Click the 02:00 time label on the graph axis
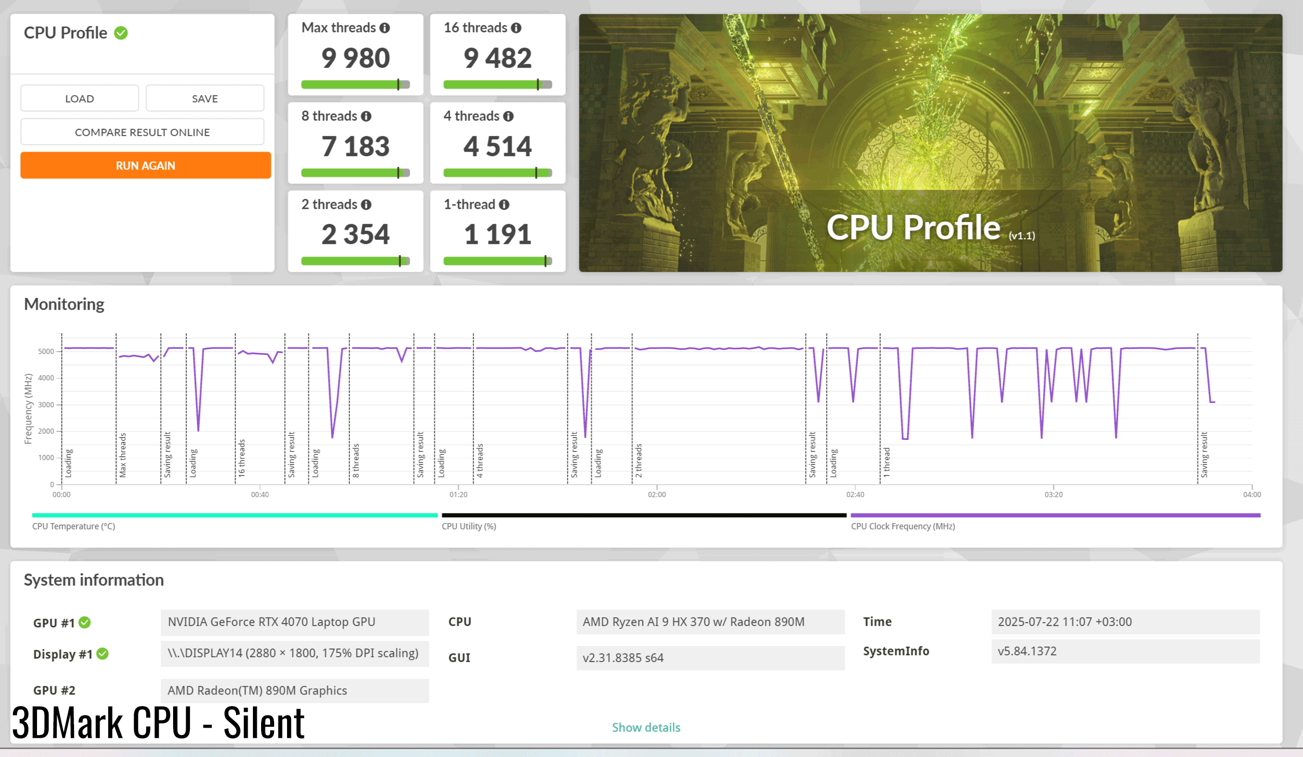Viewport: 1303px width, 757px height. click(x=657, y=495)
